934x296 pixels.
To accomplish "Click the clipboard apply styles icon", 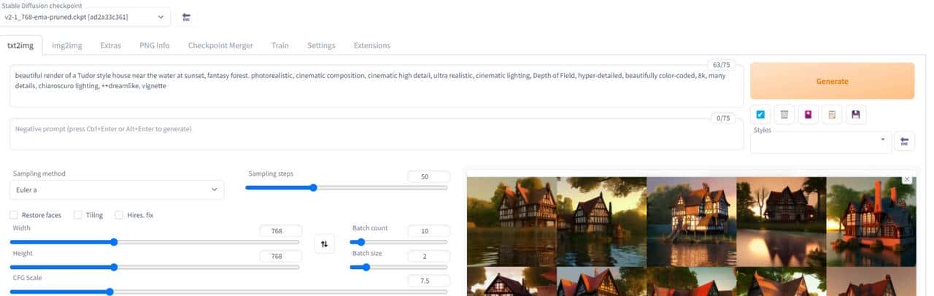I will pos(831,114).
